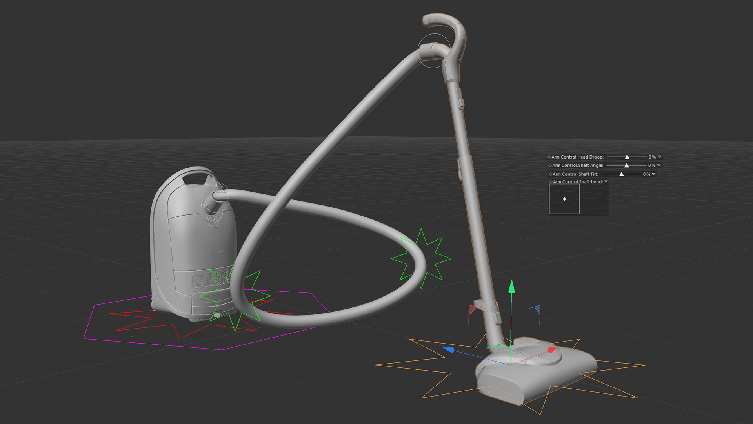The image size is (753, 424).
Task: Click the green Y-axis arrow of gizmo
Action: (x=511, y=287)
